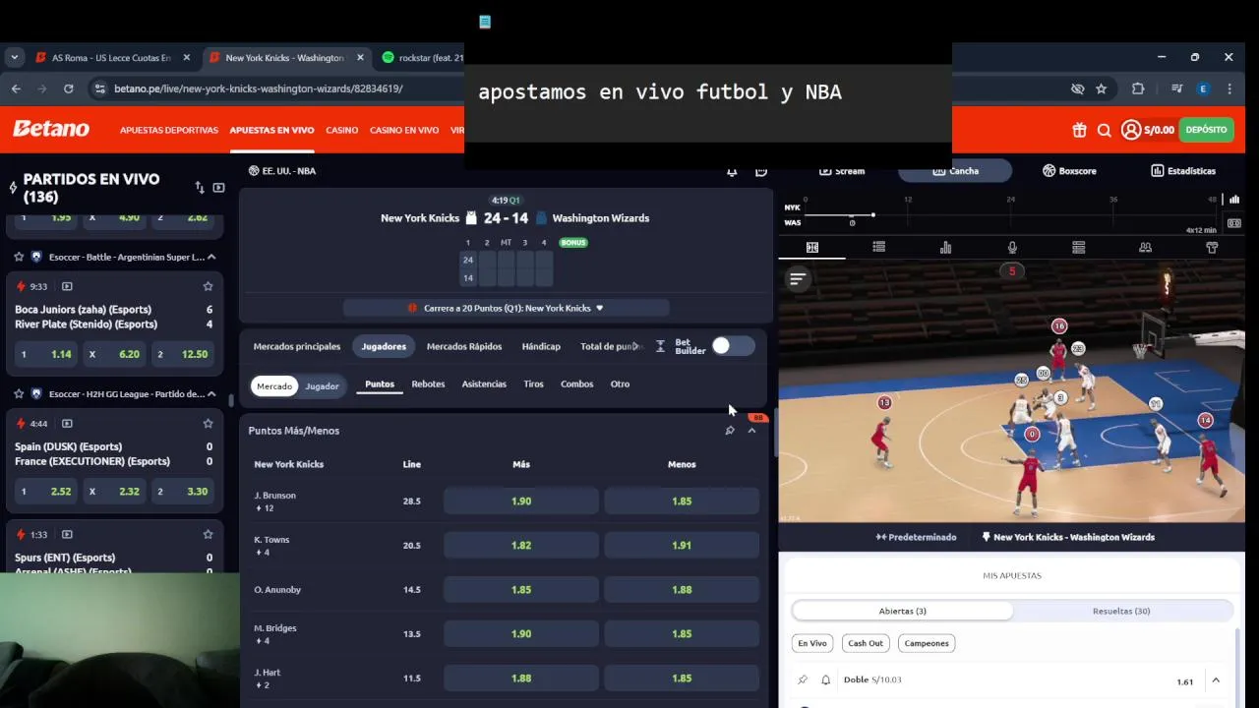Filter bets by Cash Out

(x=866, y=643)
